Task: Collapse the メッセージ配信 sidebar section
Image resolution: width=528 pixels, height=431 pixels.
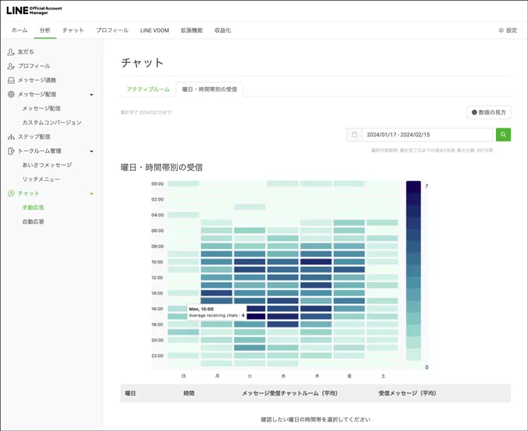Action: pos(92,95)
